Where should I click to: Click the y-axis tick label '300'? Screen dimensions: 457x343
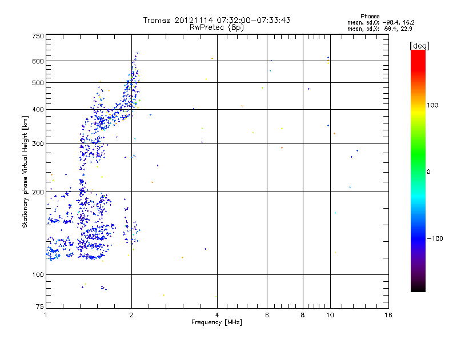[38, 143]
